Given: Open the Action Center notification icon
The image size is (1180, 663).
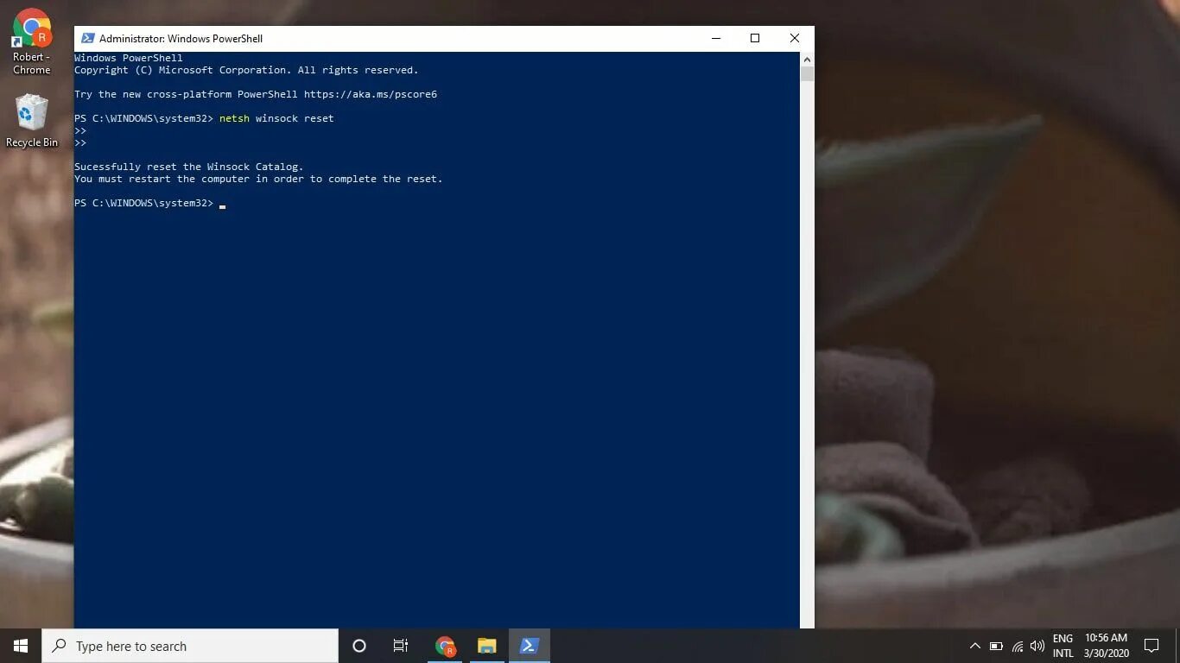Looking at the screenshot, I should (1152, 646).
